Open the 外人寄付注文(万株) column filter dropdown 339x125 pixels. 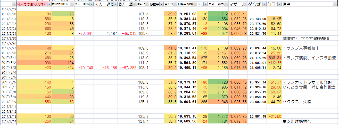pos(49,4)
